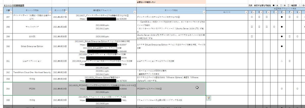The image size is (305, 108).
Task: Select row number cell 260
Action: click(x=8, y=47)
